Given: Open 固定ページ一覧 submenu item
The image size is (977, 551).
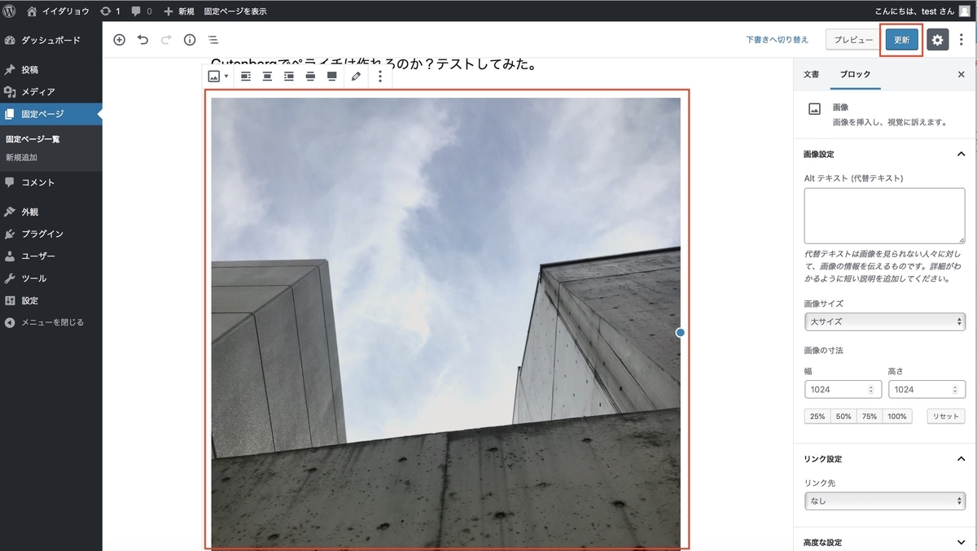Looking at the screenshot, I should [33, 139].
